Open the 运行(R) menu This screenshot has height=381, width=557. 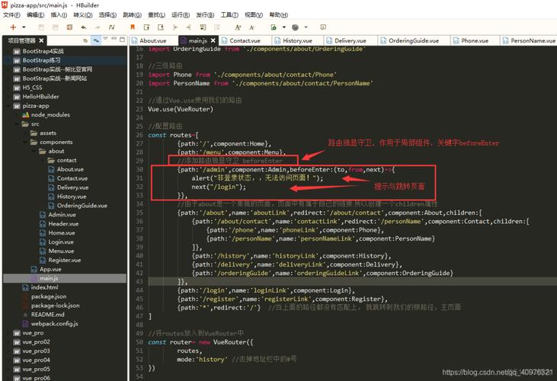click(x=181, y=15)
